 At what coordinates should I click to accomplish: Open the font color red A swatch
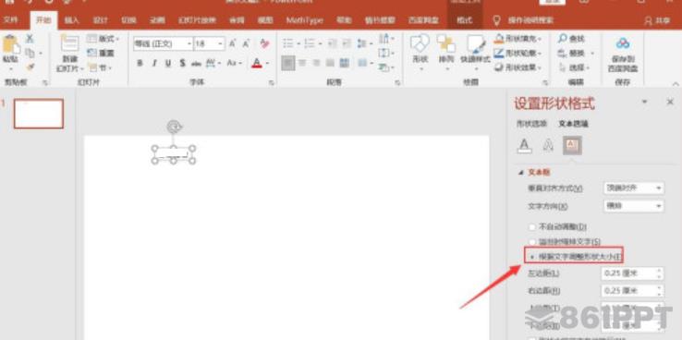[257, 64]
